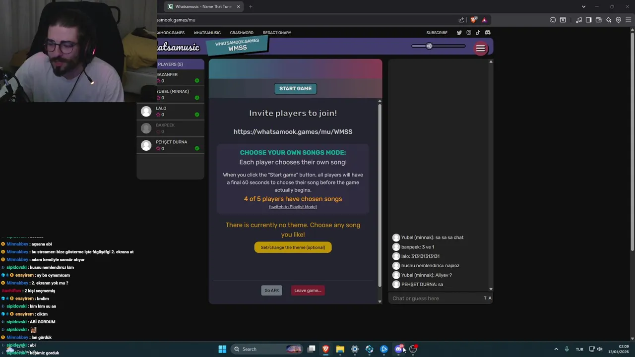Click the PLAYERS (5) header

click(170, 64)
